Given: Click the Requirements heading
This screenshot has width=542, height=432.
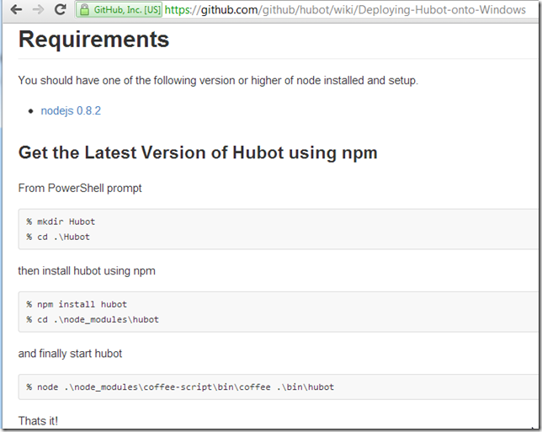Looking at the screenshot, I should tap(93, 40).
